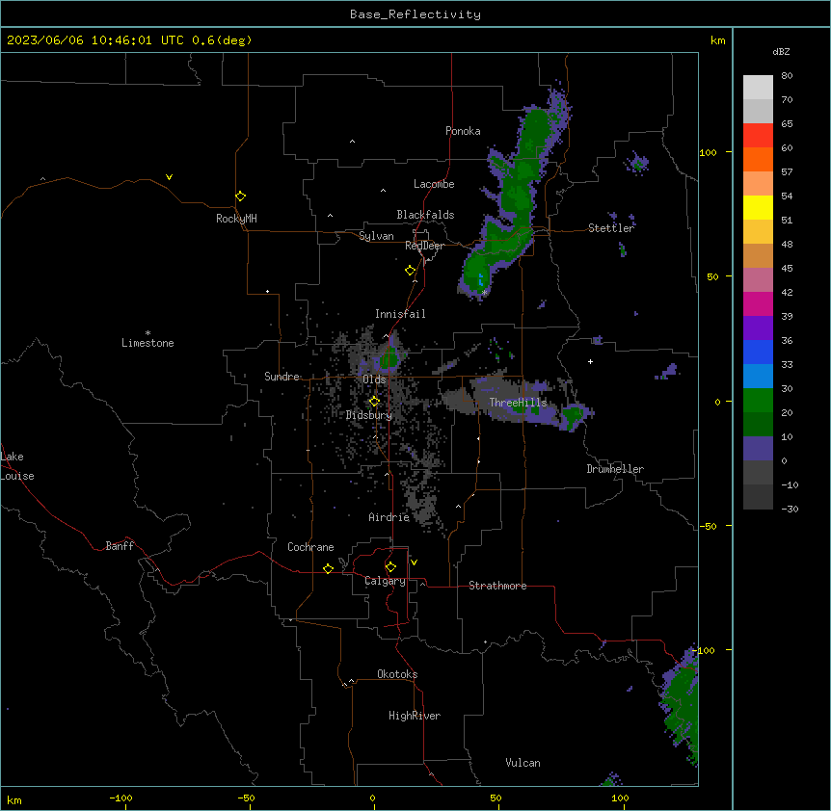Image resolution: width=831 pixels, height=811 pixels.
Task: Click the Drumheller city label
Action: coord(615,469)
